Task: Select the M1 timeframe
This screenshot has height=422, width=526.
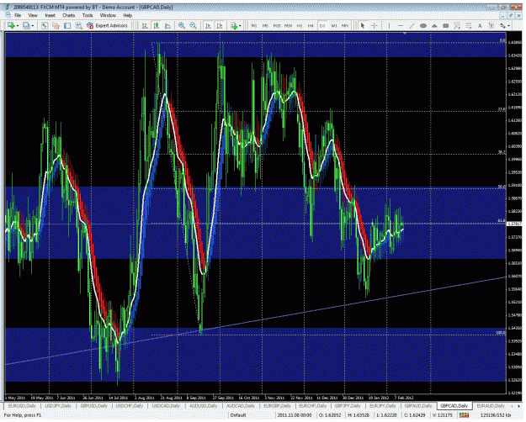Action: (254, 25)
